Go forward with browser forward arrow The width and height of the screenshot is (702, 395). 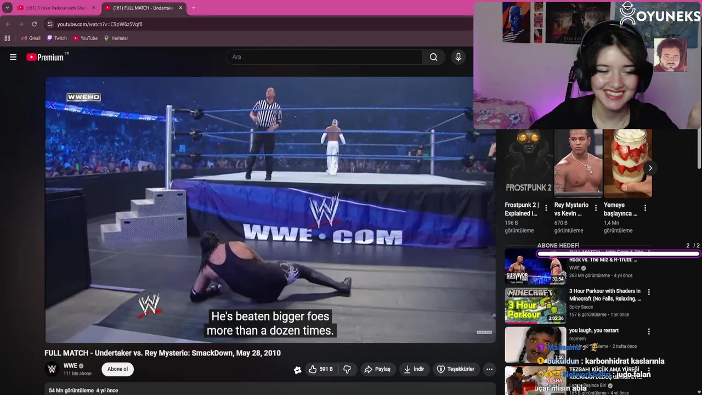[21, 24]
